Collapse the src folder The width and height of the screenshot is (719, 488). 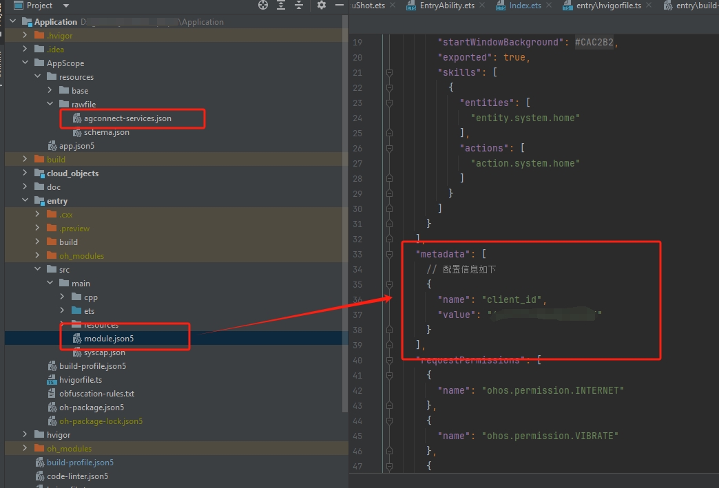(38, 269)
